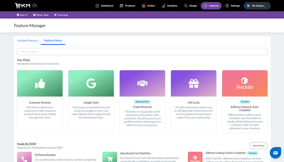Click the 03 Phone Number phone icon
The width and height of the screenshot is (284, 162).
24,157
